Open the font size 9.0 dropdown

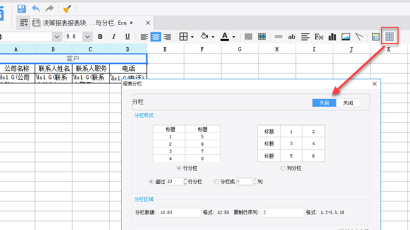87,37
